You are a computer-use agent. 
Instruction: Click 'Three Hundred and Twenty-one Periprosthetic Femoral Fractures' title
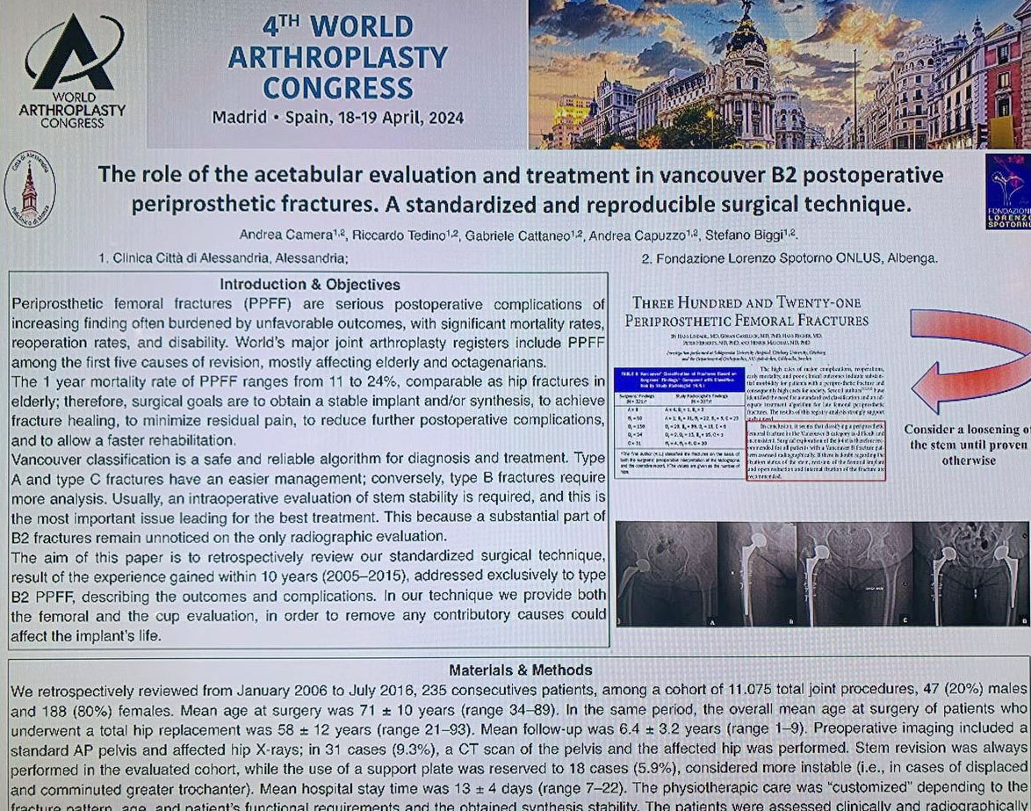(x=746, y=311)
